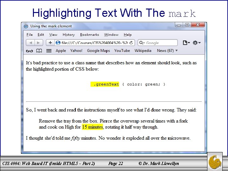Viewport: 228px width, 171px height.
Task: Open the History menu
Action: click(69, 35)
